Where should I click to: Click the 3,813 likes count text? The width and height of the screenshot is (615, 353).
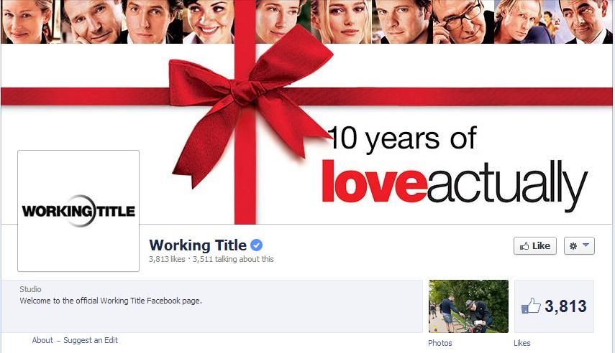coord(167,259)
